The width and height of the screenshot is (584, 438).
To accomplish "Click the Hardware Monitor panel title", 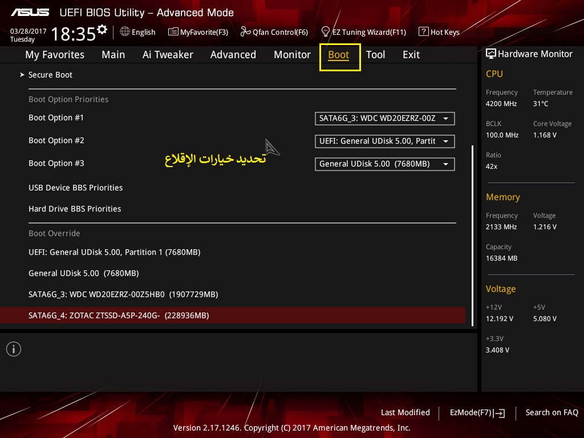I will [x=535, y=54].
